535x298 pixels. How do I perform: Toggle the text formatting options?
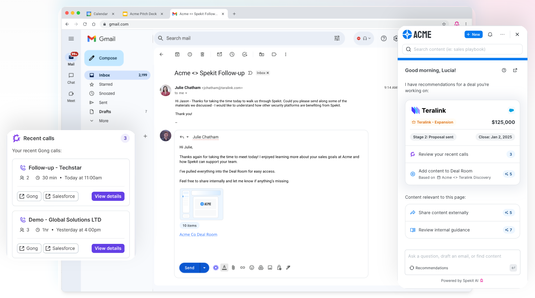224,268
